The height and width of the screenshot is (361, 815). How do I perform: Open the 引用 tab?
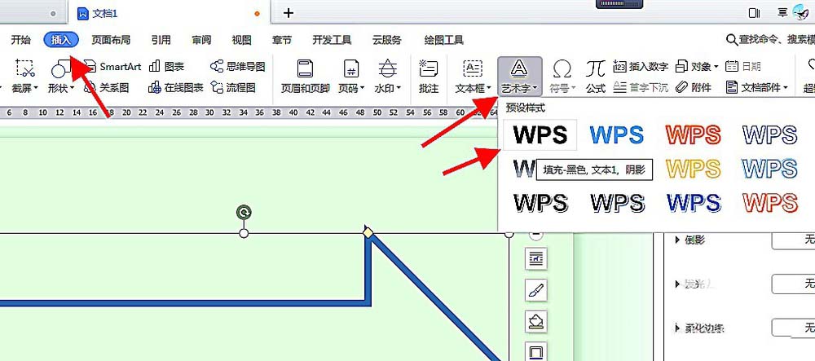(x=161, y=40)
